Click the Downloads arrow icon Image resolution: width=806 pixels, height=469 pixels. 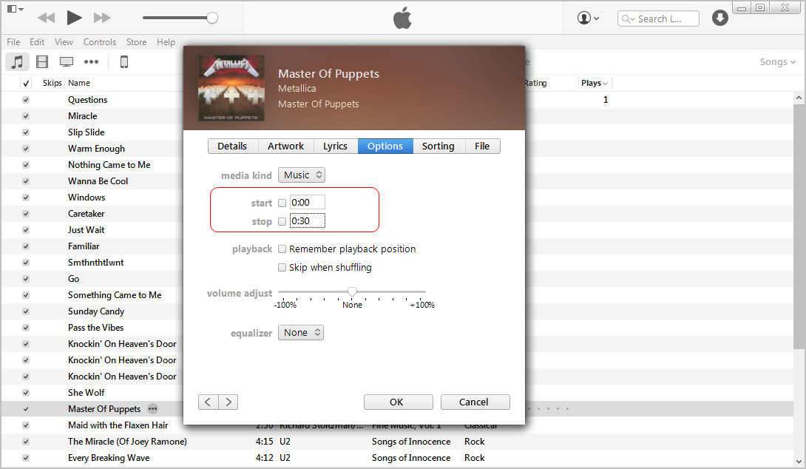coord(719,18)
